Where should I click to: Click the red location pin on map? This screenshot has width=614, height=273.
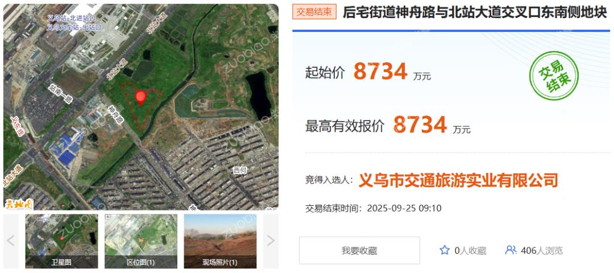tap(140, 97)
